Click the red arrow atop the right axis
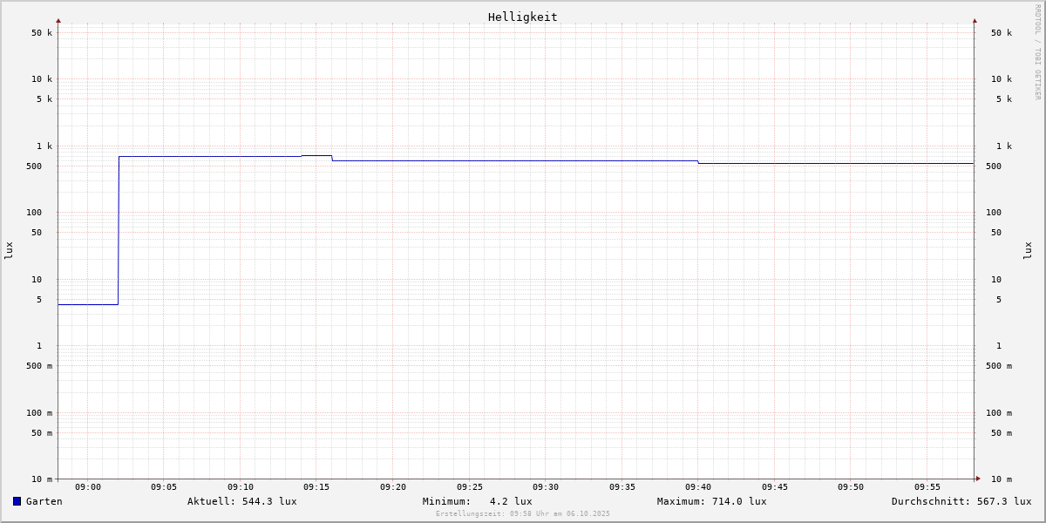The width and height of the screenshot is (1046, 523). (975, 20)
